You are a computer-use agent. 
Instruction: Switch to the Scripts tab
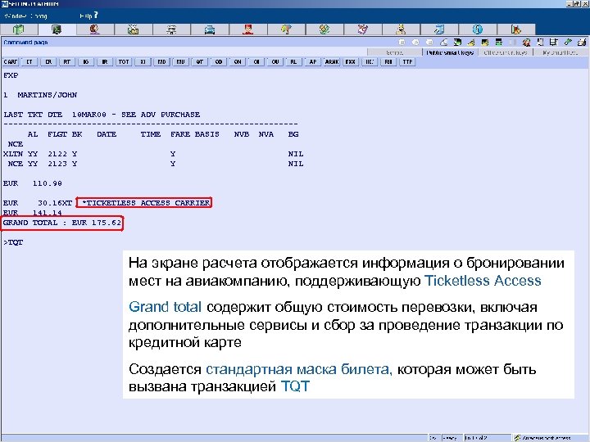pos(394,52)
